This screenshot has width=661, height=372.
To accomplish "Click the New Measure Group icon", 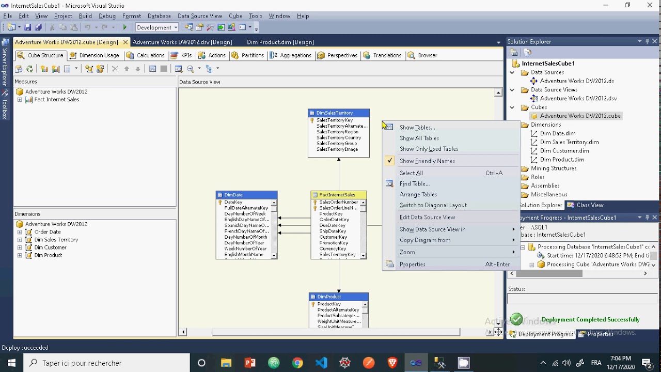I will (56, 69).
